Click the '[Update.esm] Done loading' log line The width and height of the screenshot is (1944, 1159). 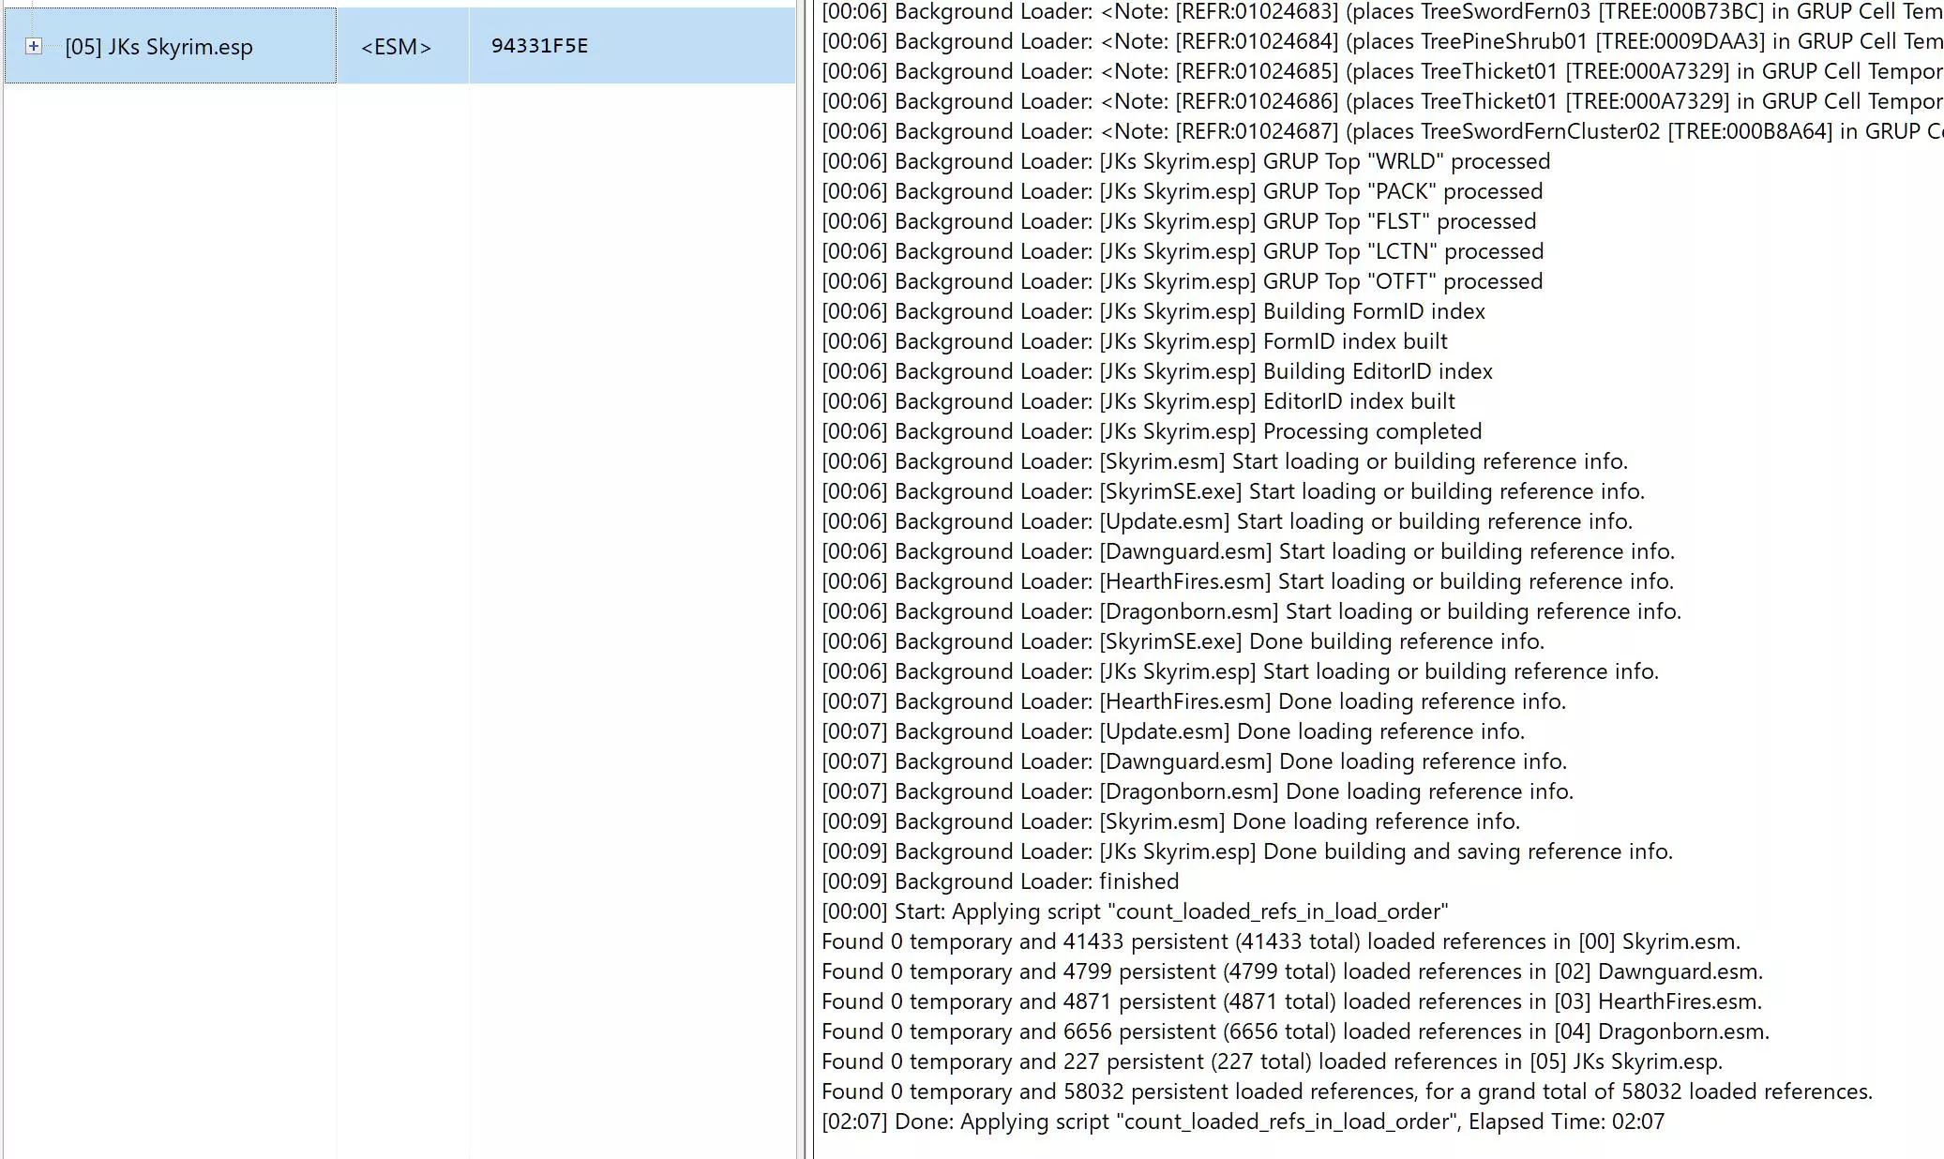tap(1173, 731)
